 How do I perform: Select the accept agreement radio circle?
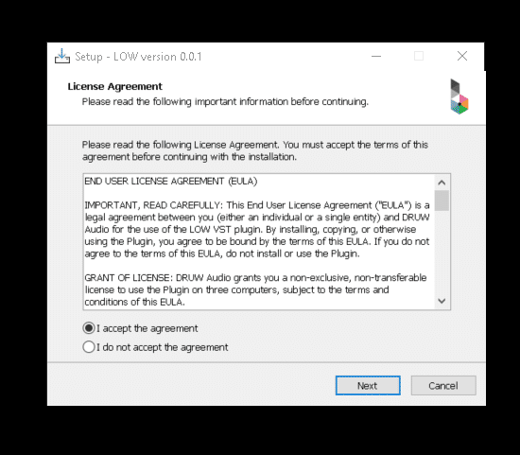coord(89,328)
